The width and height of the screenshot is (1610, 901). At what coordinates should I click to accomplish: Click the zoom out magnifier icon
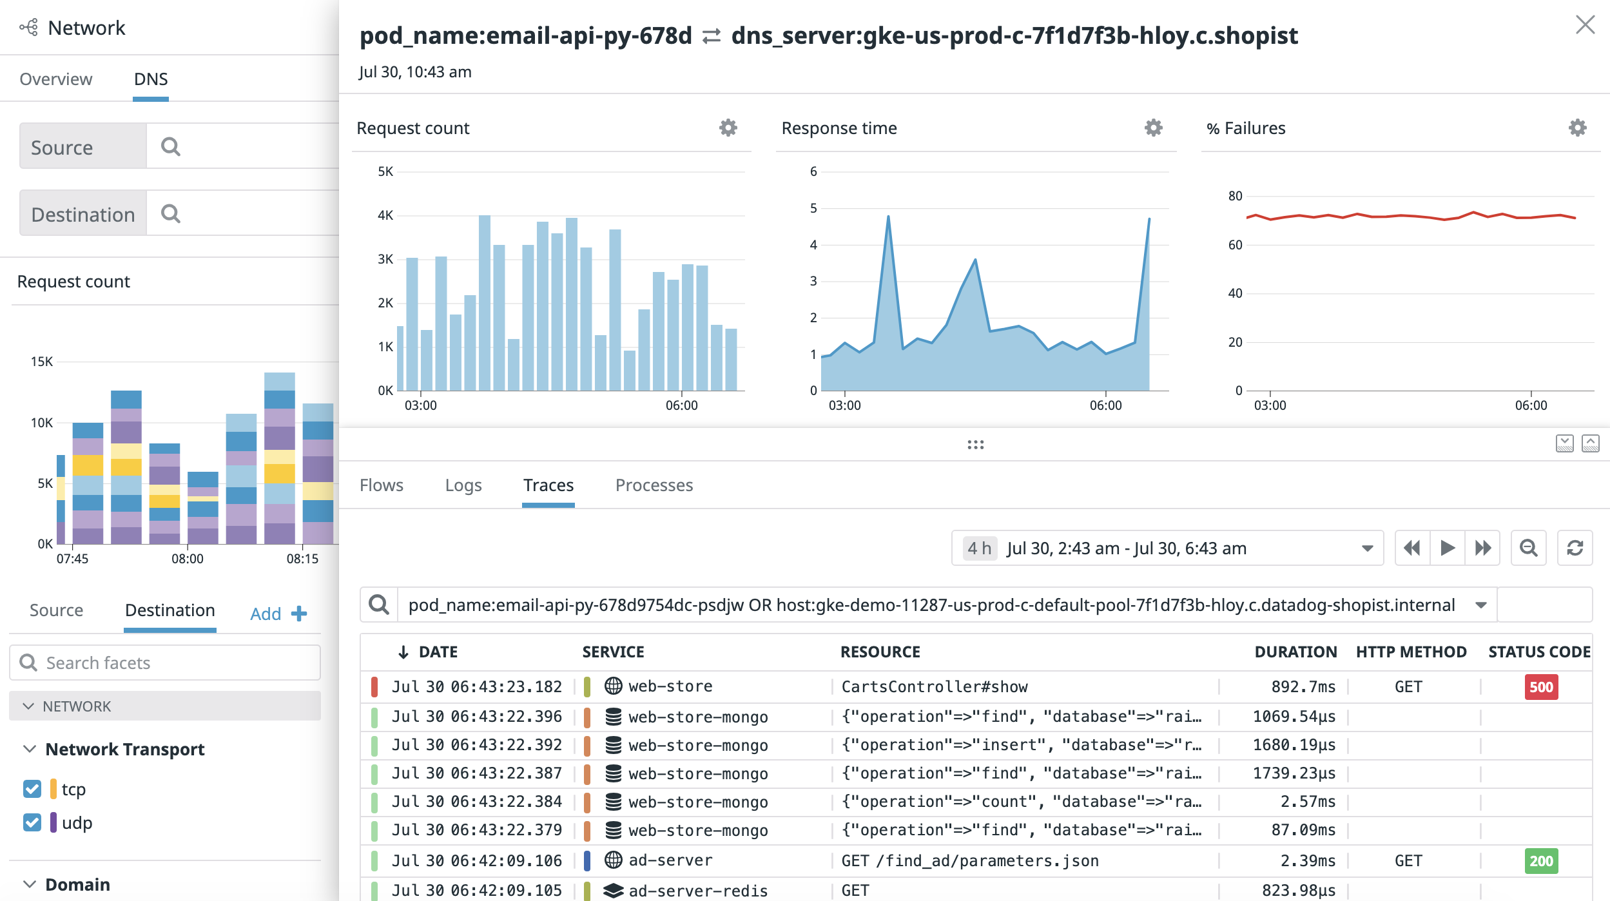tap(1529, 548)
